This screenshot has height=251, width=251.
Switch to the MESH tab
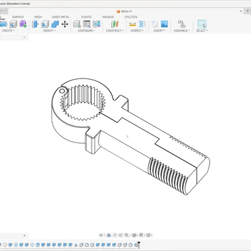38,17
